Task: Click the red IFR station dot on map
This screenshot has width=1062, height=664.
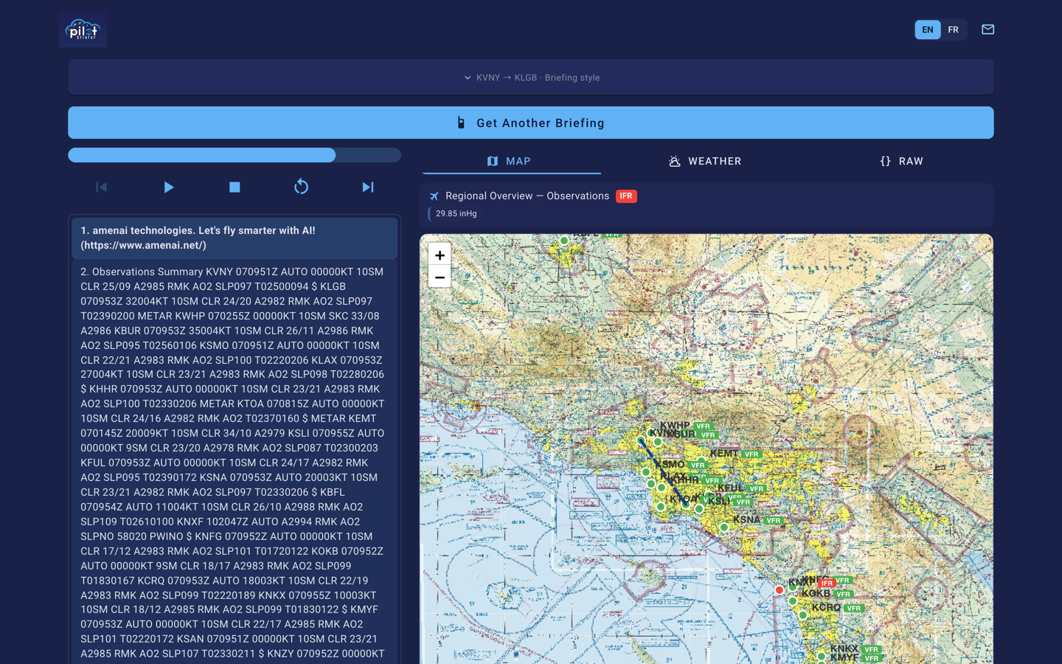Action: click(x=779, y=590)
